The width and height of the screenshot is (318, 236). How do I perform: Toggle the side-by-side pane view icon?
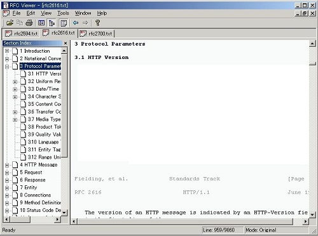click(41, 23)
